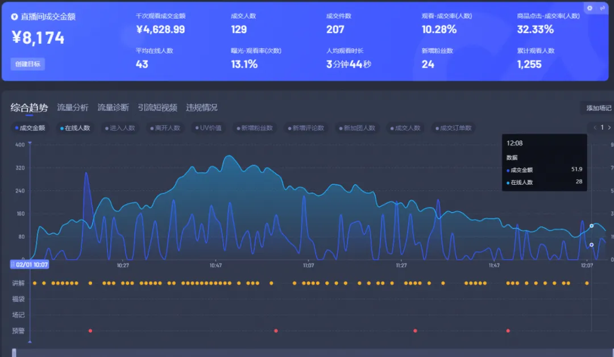The height and width of the screenshot is (357, 614).
Task: Click the 02/01 10:07 timeline marker
Action: click(30, 264)
